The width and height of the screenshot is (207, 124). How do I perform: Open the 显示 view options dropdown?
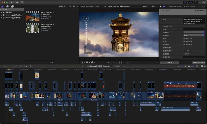point(154,6)
